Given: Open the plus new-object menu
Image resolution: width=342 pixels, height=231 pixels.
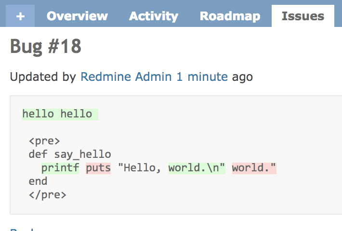Looking at the screenshot, I should [x=20, y=16].
